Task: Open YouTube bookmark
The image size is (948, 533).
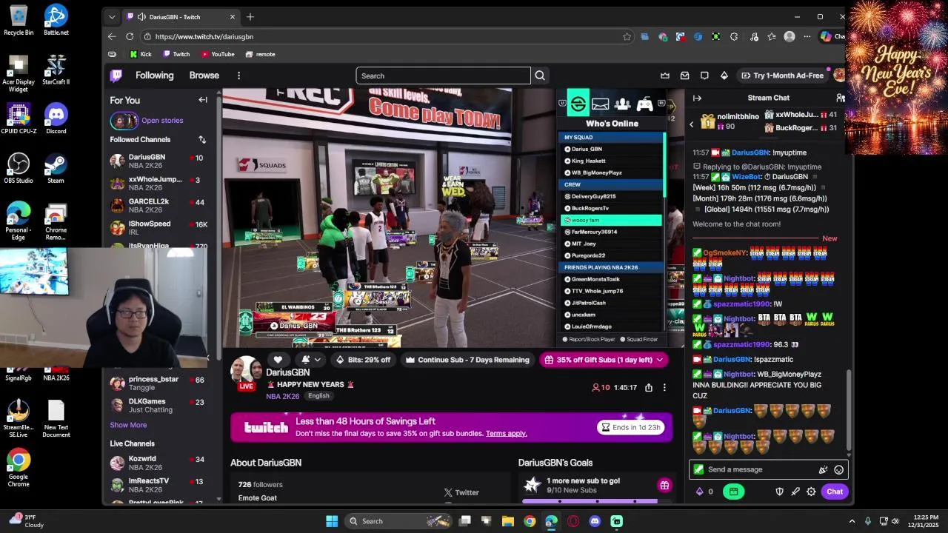Action: pyautogui.click(x=218, y=54)
